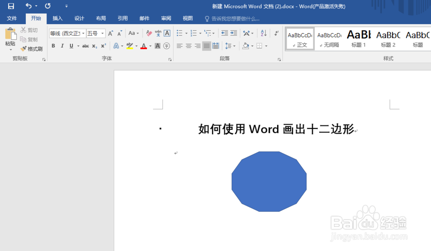Open the 文件 menu
Viewport: 431px width, 251px height.
click(x=12, y=19)
